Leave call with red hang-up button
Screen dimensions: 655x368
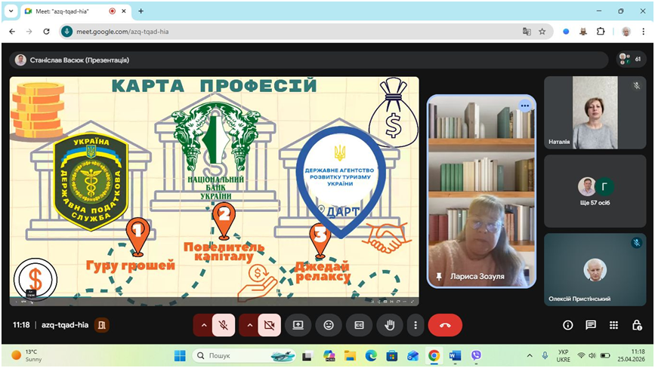[x=445, y=325]
